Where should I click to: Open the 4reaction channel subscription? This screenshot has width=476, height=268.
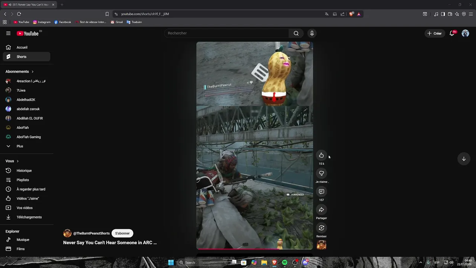pyautogui.click(x=26, y=81)
